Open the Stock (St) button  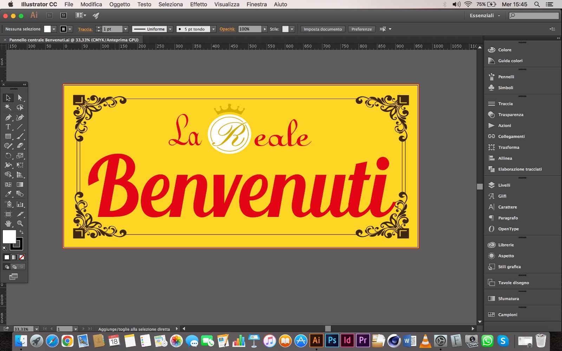[64, 15]
